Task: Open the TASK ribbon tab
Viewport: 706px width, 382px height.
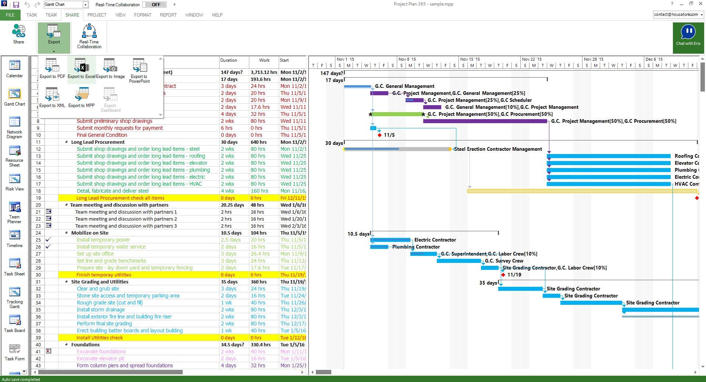Action: 32,15
